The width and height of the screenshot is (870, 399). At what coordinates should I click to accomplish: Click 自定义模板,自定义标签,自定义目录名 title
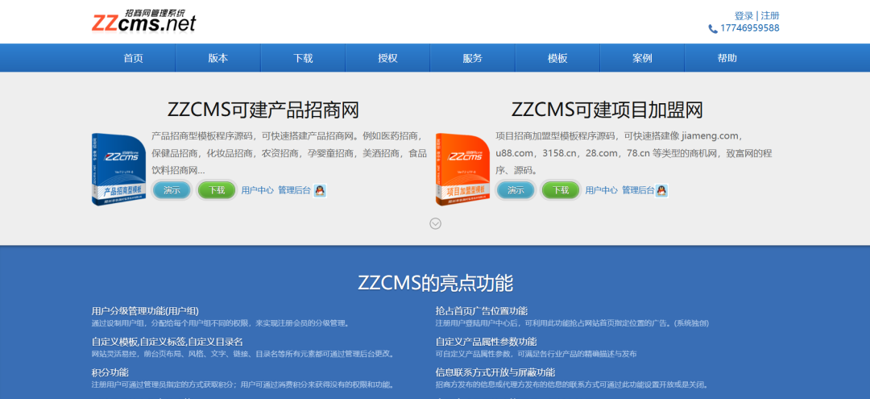click(x=167, y=342)
